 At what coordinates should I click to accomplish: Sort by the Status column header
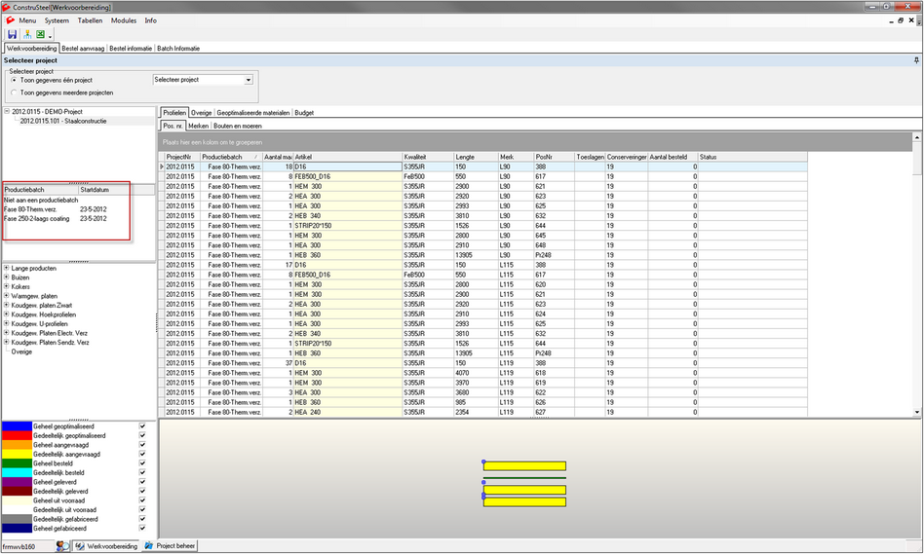[x=752, y=157]
